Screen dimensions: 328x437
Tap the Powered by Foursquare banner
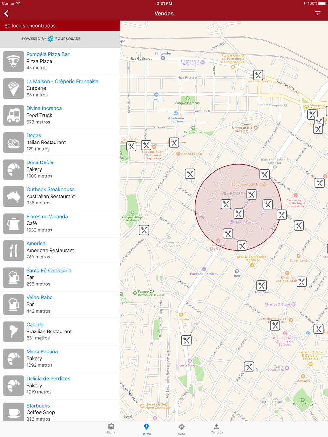60,40
